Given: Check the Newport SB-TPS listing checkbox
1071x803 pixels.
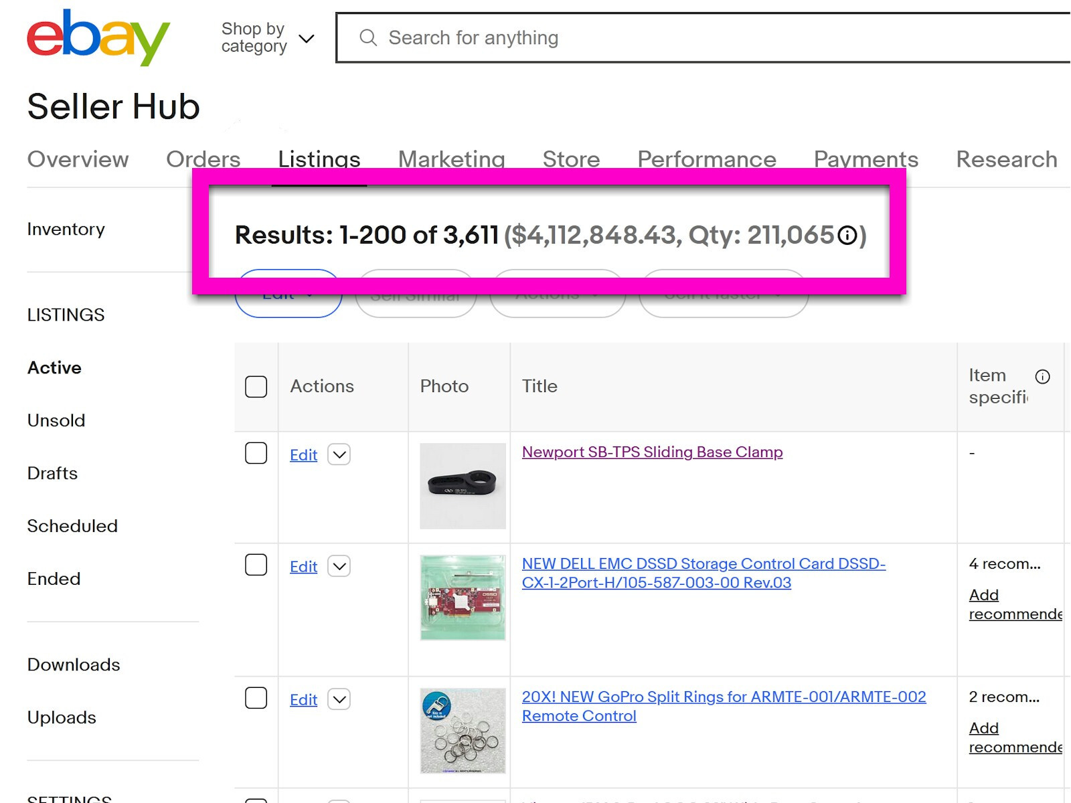Looking at the screenshot, I should (x=256, y=453).
